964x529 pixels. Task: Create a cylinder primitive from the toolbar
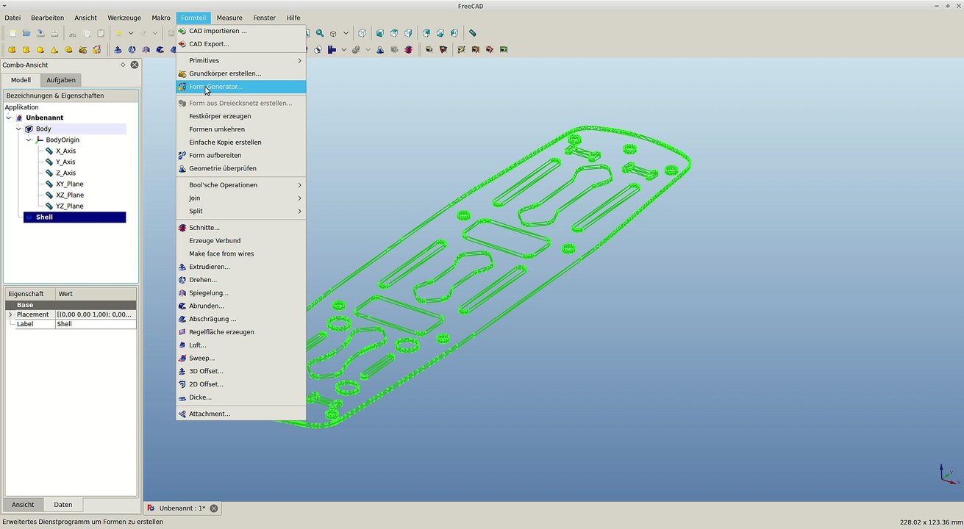click(26, 50)
